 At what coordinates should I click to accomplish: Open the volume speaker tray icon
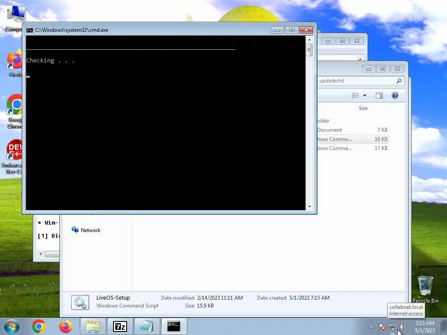pos(402,327)
